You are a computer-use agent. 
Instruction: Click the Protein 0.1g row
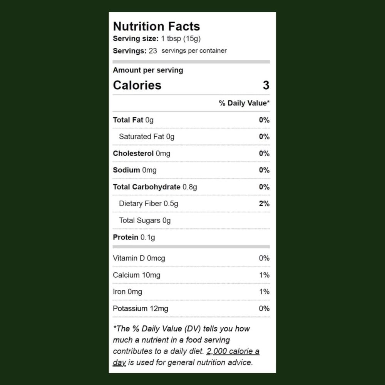point(191,237)
